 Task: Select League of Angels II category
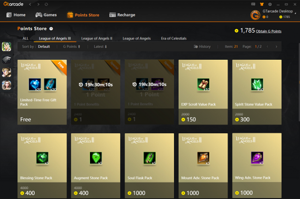tap(97, 38)
